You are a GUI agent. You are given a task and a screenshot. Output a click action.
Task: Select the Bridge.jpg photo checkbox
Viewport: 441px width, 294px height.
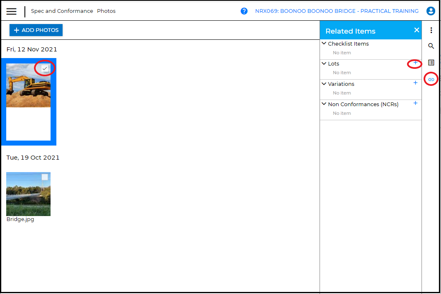45,177
